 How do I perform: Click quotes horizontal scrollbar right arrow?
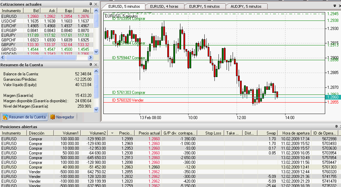91,57
